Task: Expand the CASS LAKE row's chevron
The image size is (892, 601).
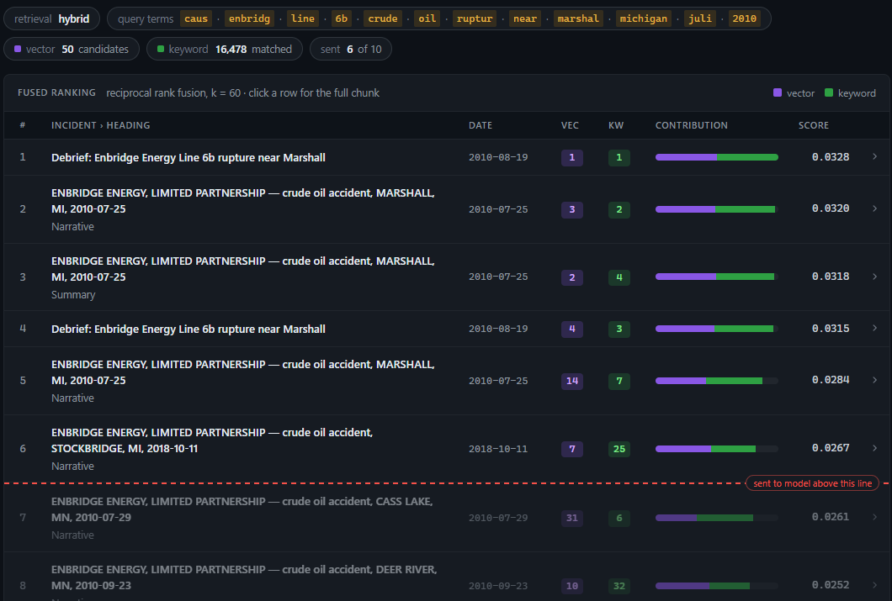Action: coord(874,516)
